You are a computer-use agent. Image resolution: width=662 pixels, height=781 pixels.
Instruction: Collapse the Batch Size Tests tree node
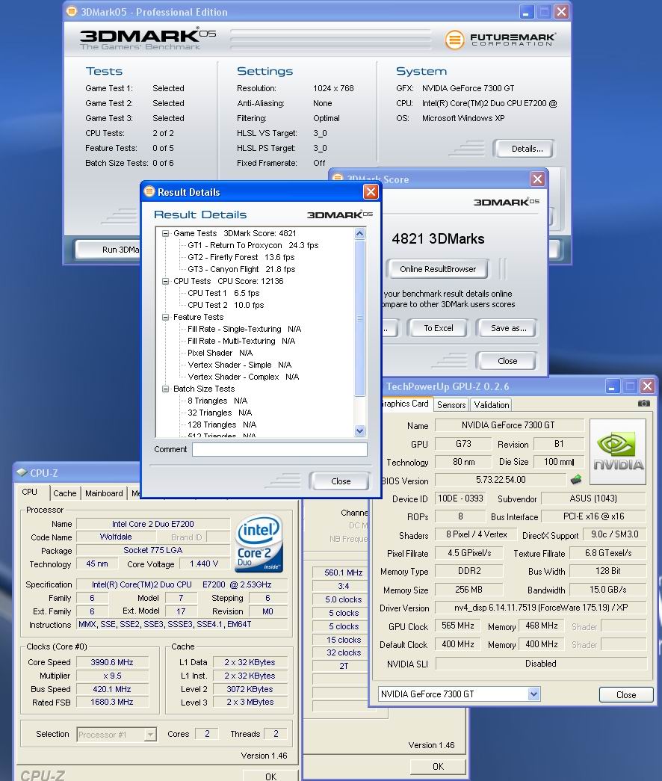[165, 389]
